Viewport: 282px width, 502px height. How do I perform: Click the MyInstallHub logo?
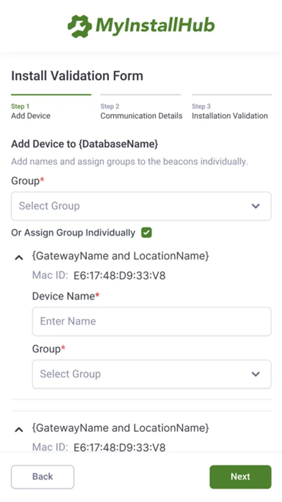[x=141, y=26]
